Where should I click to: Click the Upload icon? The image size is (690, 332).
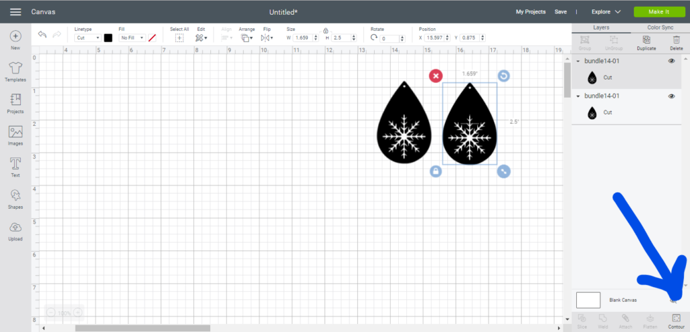15,228
